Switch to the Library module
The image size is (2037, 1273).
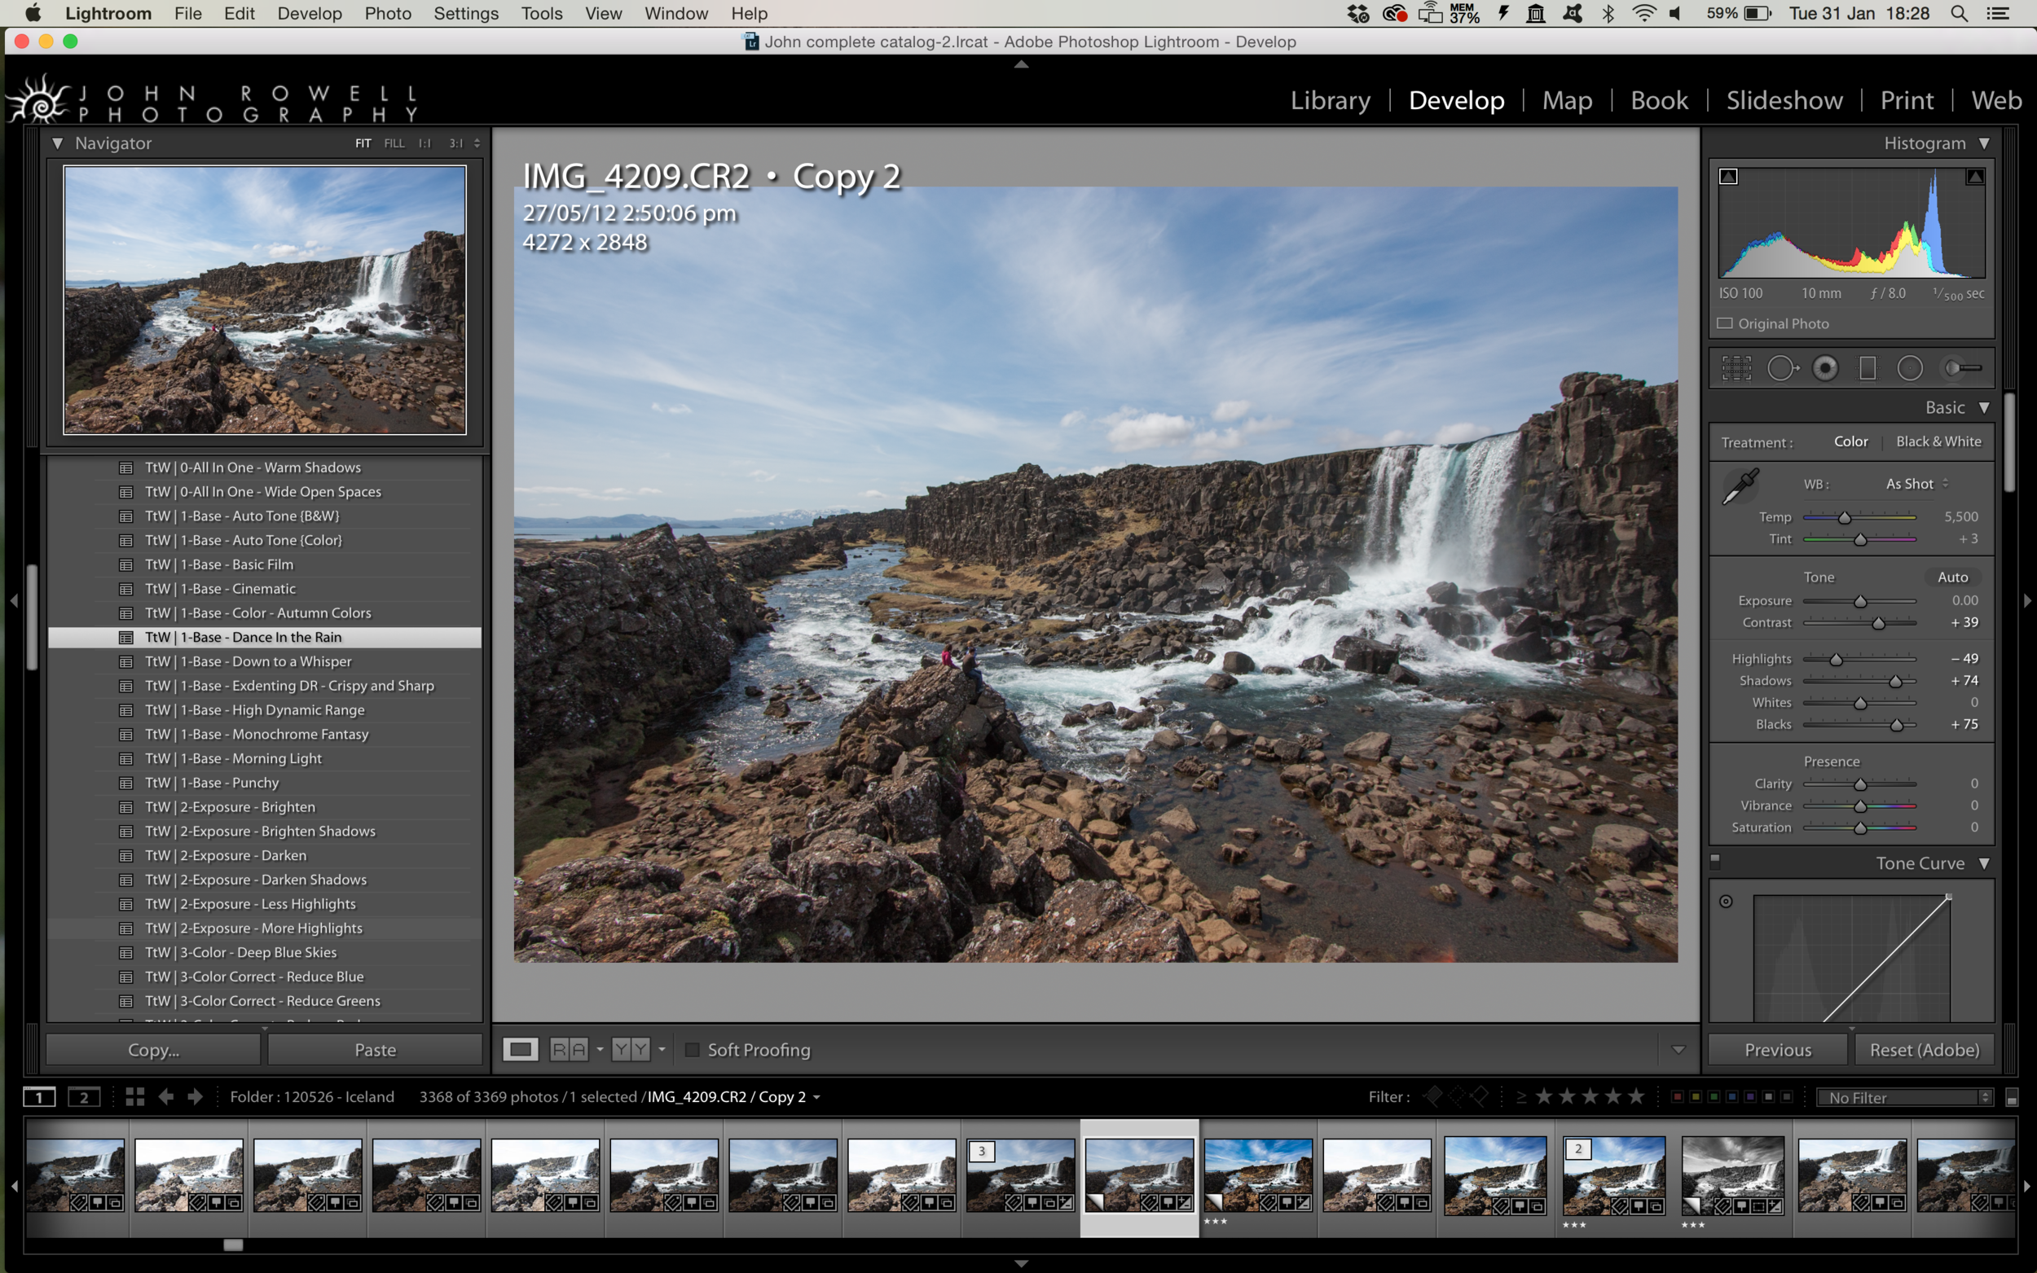1330,100
